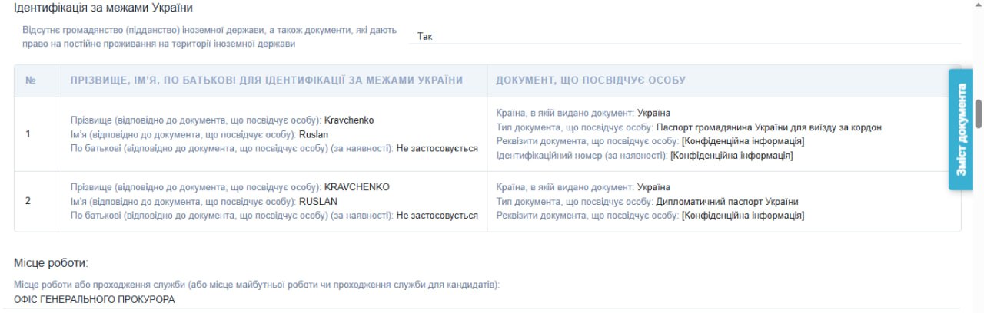Click the surname 'Kravchenko' in row one

point(349,120)
